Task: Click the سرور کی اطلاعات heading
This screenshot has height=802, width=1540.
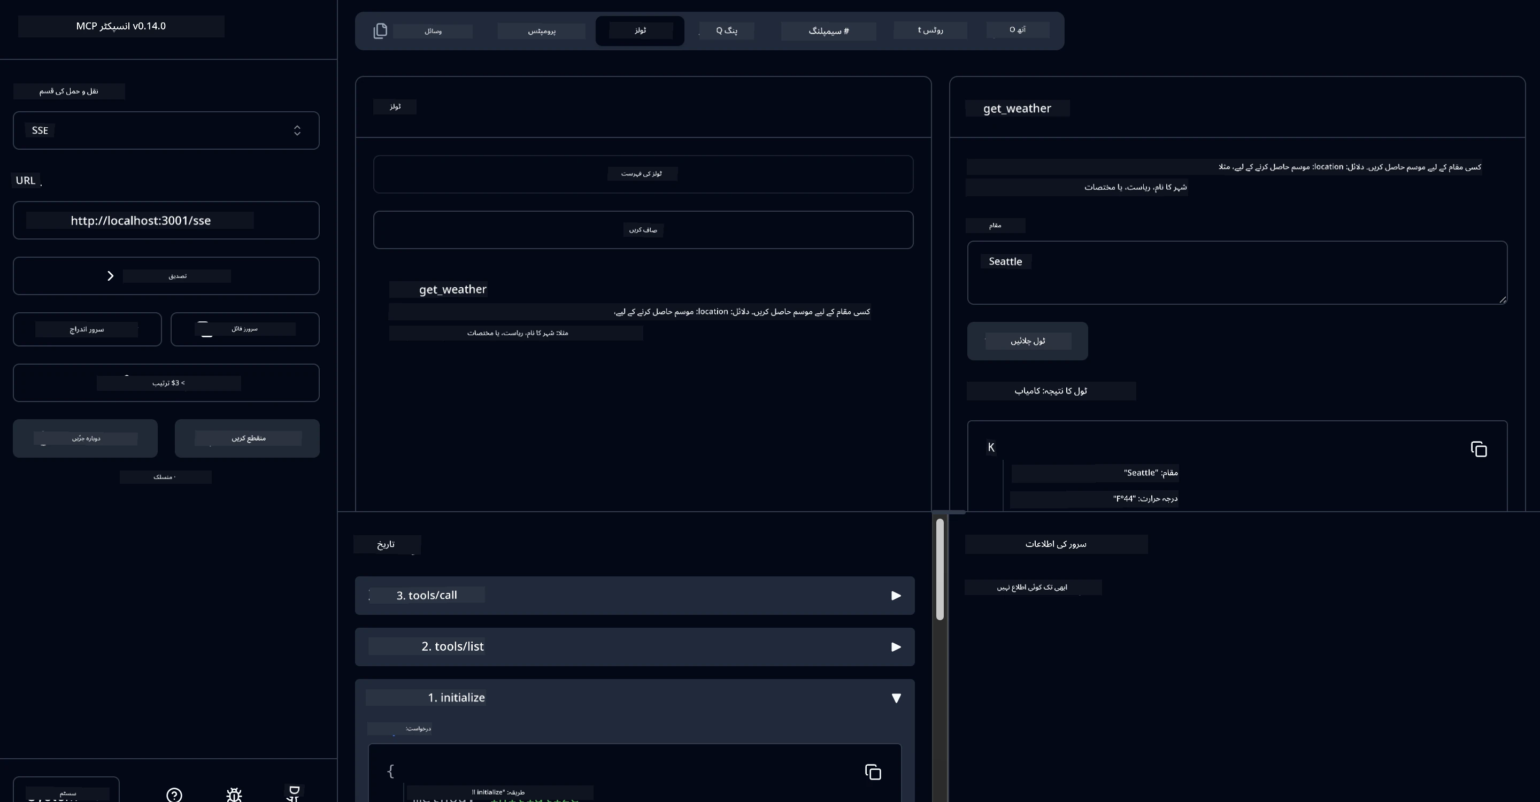Action: 1056,544
